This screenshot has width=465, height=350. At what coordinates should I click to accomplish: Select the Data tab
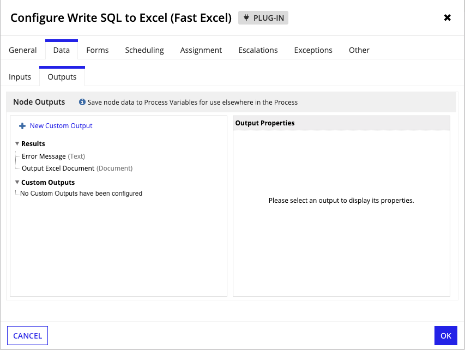pyautogui.click(x=62, y=50)
